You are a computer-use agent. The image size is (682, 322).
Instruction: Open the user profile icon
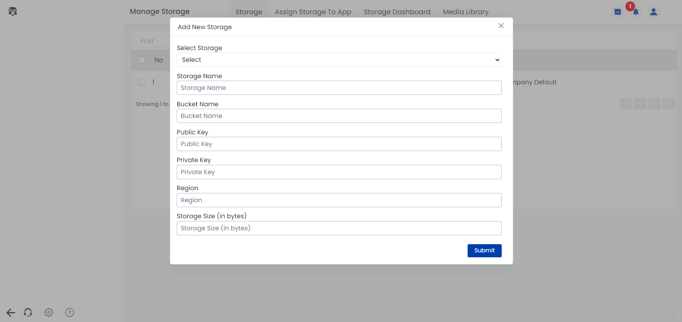pos(653,12)
